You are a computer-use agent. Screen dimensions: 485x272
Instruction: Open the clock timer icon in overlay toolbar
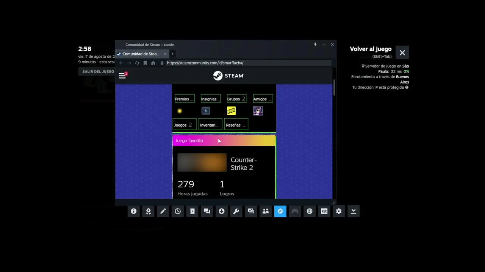click(178, 211)
